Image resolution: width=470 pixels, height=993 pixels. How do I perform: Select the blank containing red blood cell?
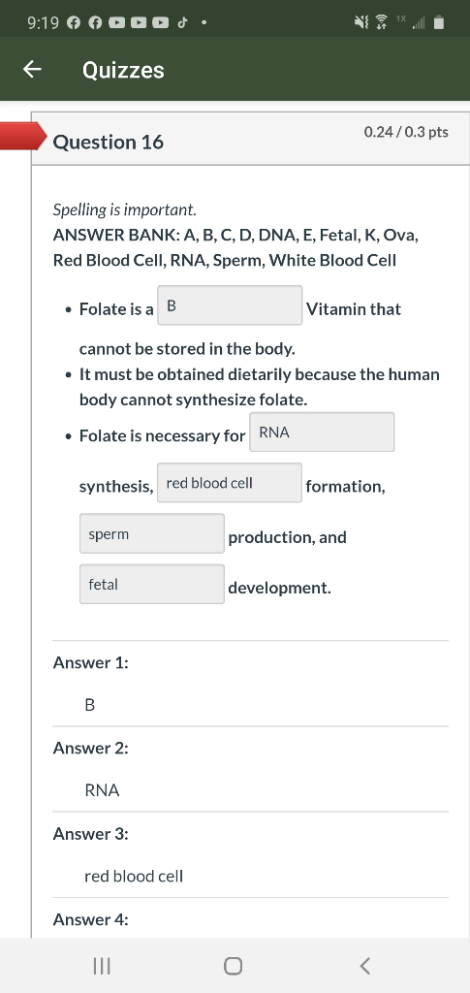(230, 483)
